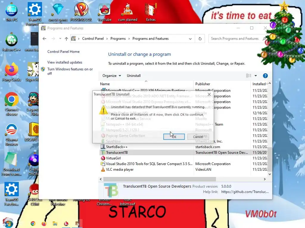This screenshot has height=228, width=305.
Task: Select Visual Studio 2010 Tools for SQL Server row
Action: click(x=183, y=164)
